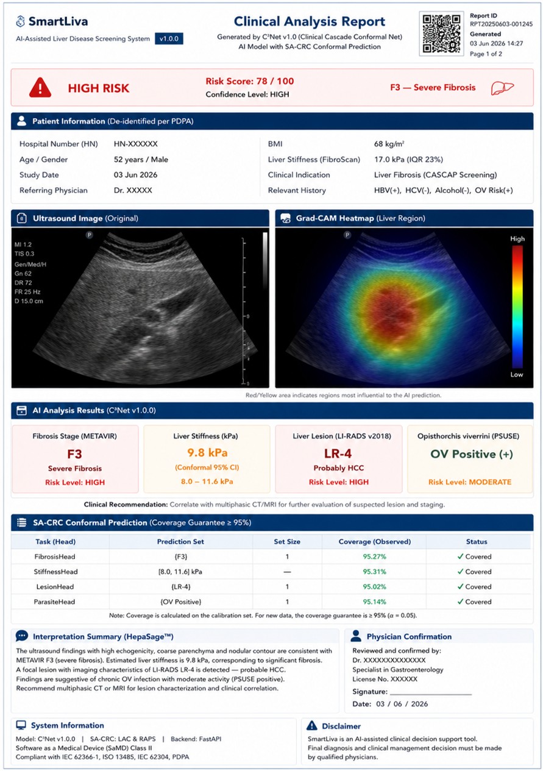Click the Grad-CAM Heatmap section icon
The image size is (543, 771).
tap(285, 218)
